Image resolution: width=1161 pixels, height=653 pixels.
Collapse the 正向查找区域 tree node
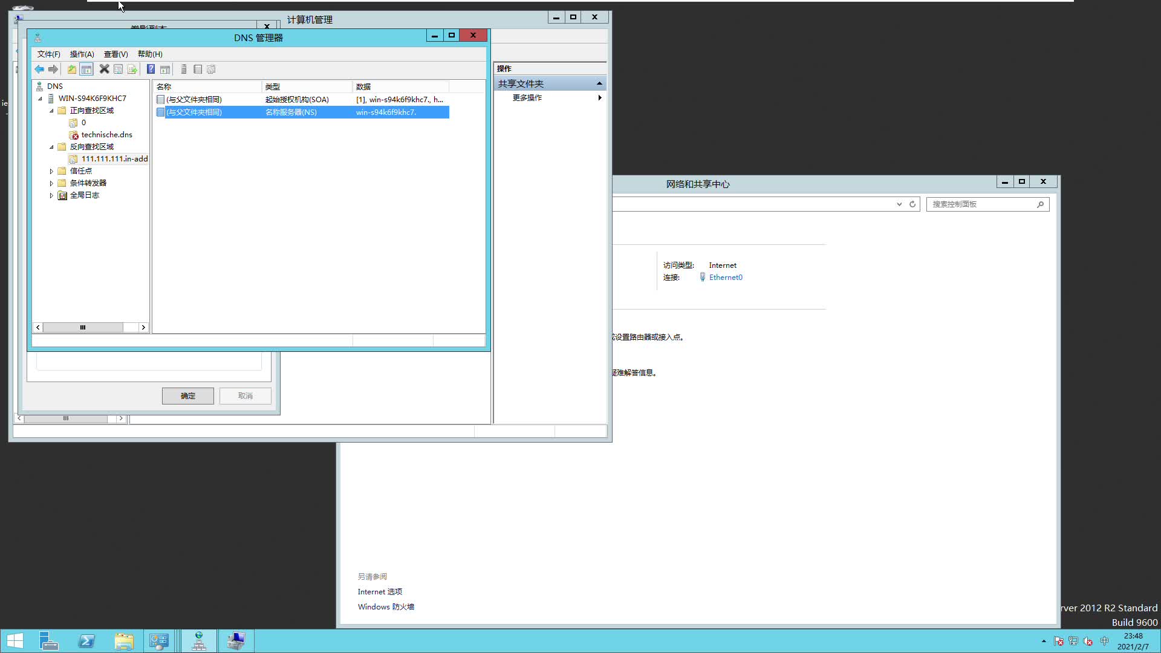[x=51, y=110]
